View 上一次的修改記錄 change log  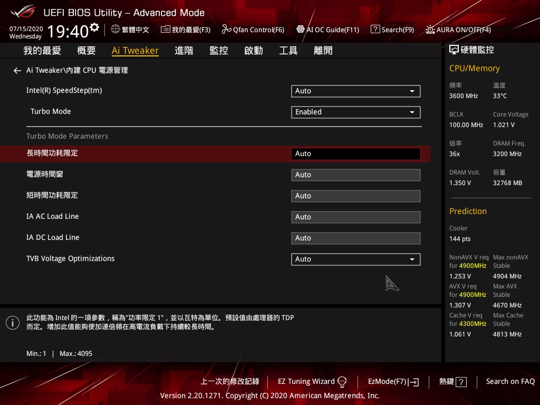pos(230,382)
